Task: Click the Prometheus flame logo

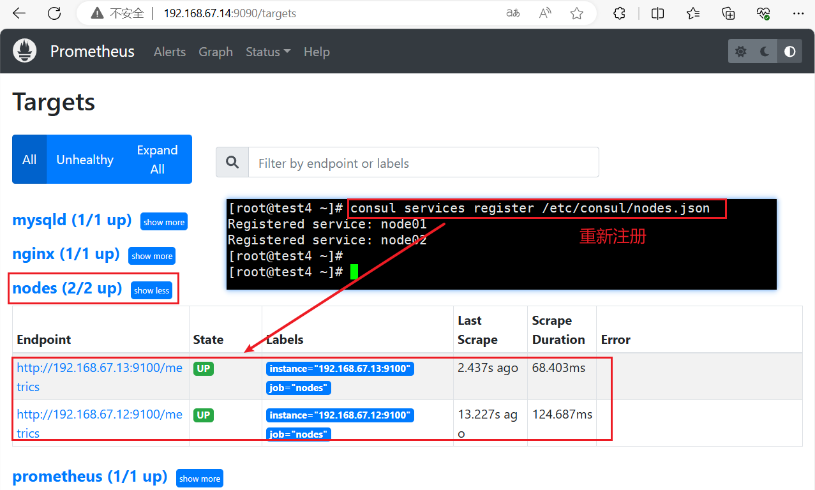Action: [x=26, y=51]
